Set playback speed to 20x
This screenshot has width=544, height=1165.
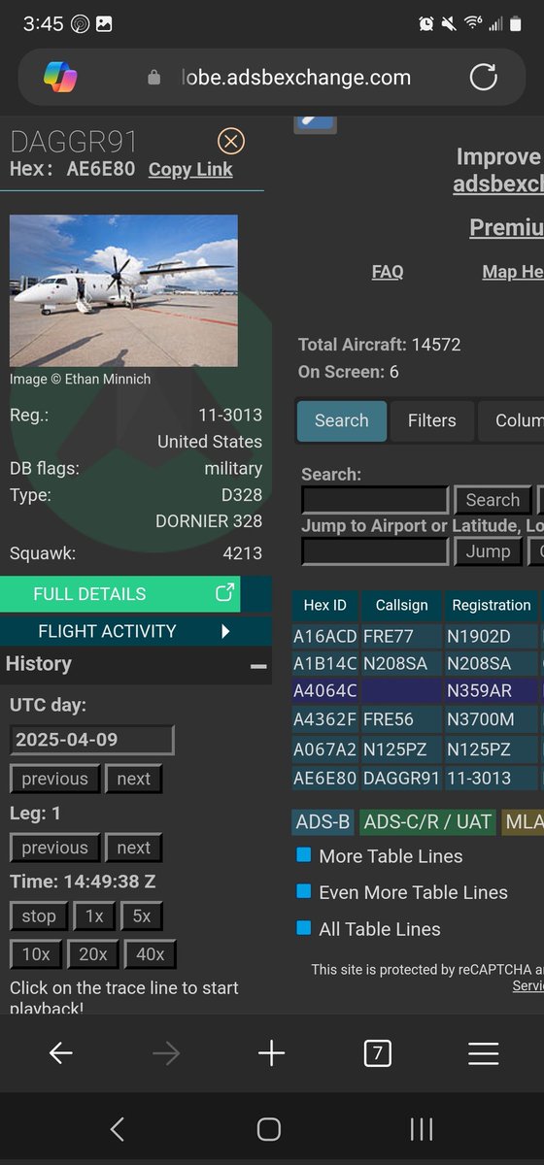[93, 954]
